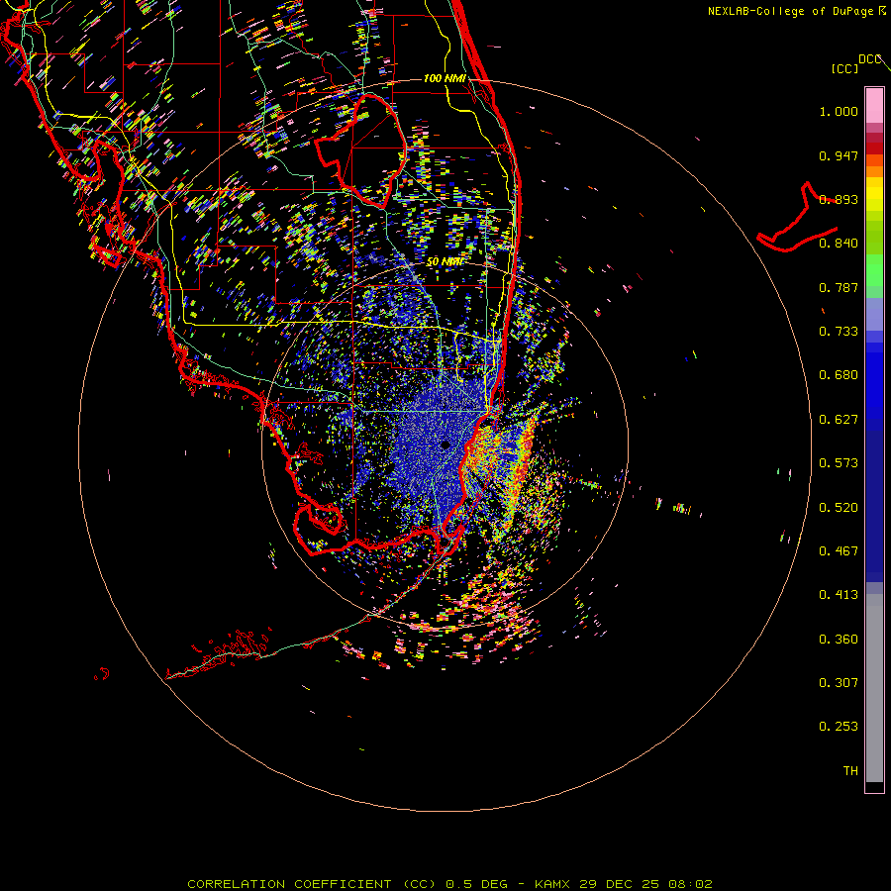Click the DCC label above color bar

click(869, 59)
